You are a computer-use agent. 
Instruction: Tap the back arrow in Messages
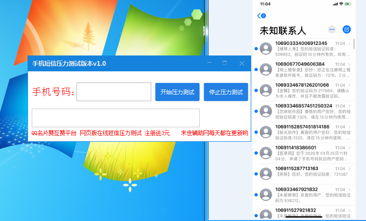[259, 16]
